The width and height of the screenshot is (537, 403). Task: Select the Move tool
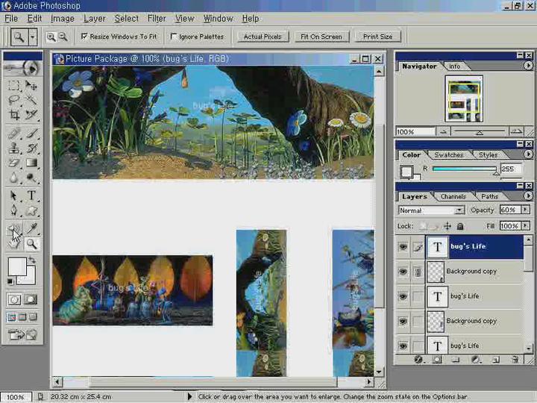coord(31,85)
